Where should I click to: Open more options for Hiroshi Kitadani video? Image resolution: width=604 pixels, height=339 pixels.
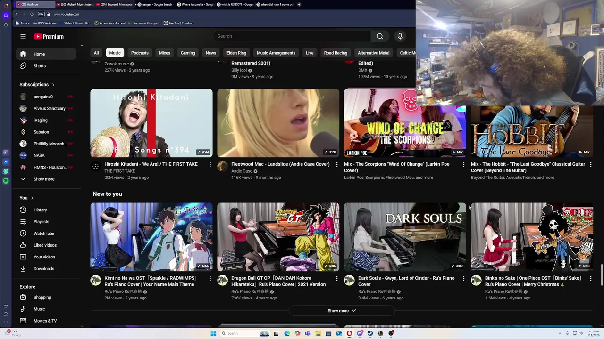click(x=210, y=164)
